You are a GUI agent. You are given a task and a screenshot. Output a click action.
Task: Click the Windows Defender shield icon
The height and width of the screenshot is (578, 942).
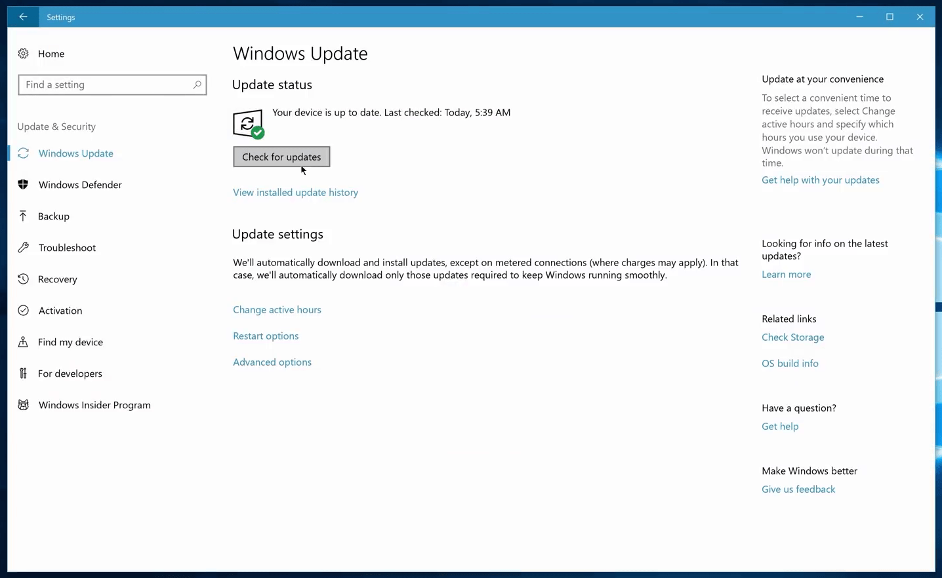(24, 185)
